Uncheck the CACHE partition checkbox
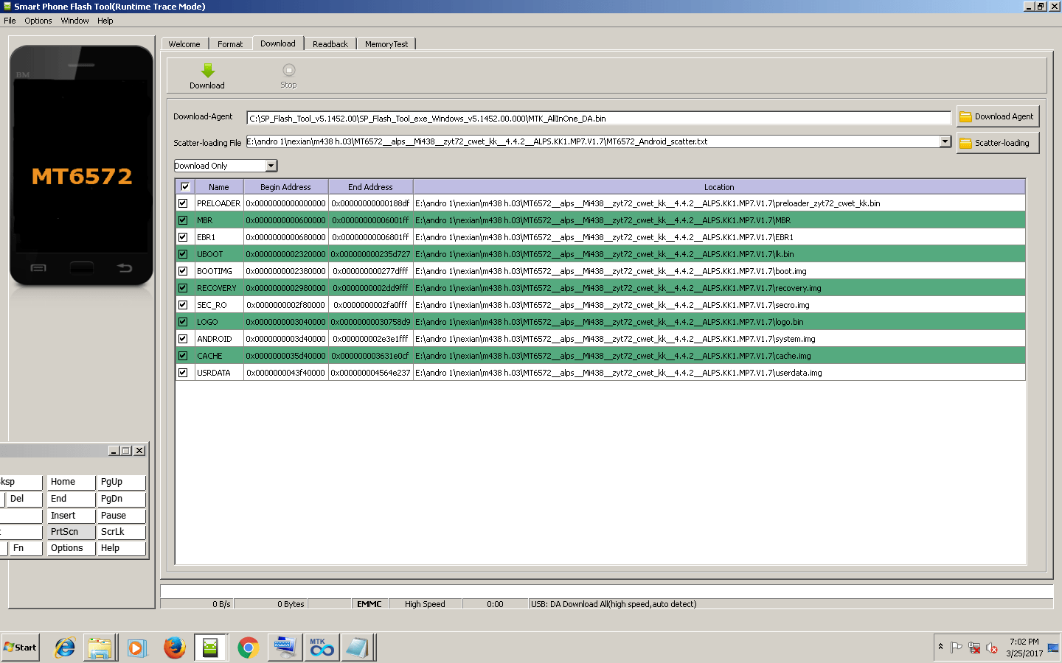The image size is (1062, 663). click(183, 356)
